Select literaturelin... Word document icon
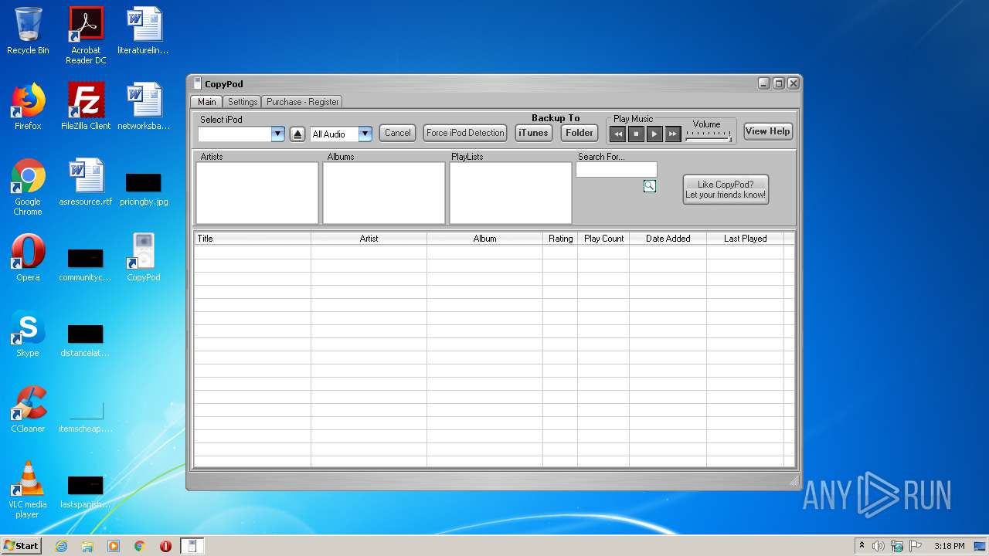This screenshot has height=556, width=989. [x=144, y=31]
